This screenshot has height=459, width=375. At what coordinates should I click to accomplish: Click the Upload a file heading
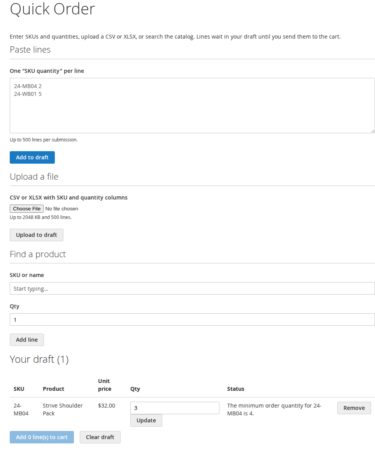pos(34,177)
